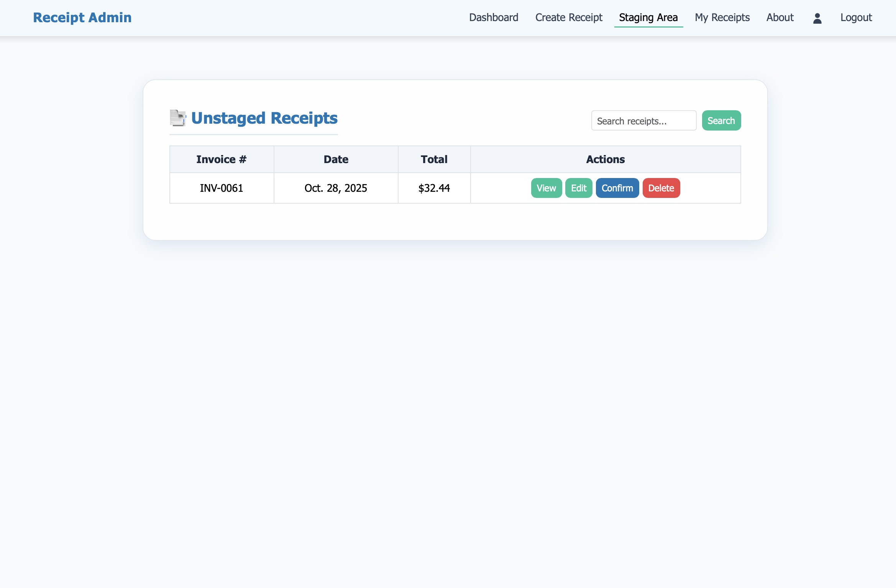The height and width of the screenshot is (588, 896).
Task: Click the Receipt Admin logo link
Action: (82, 18)
